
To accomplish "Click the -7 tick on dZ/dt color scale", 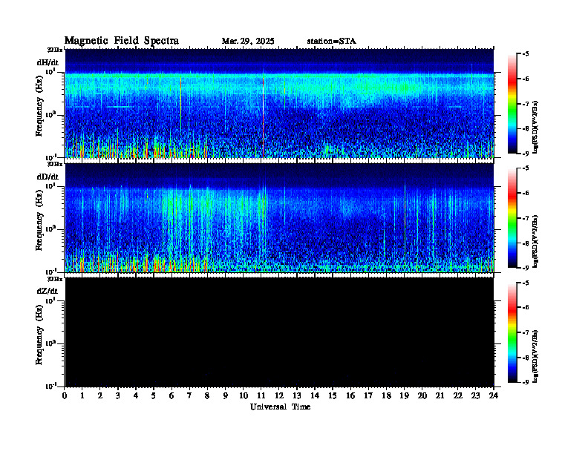I will pos(526,332).
